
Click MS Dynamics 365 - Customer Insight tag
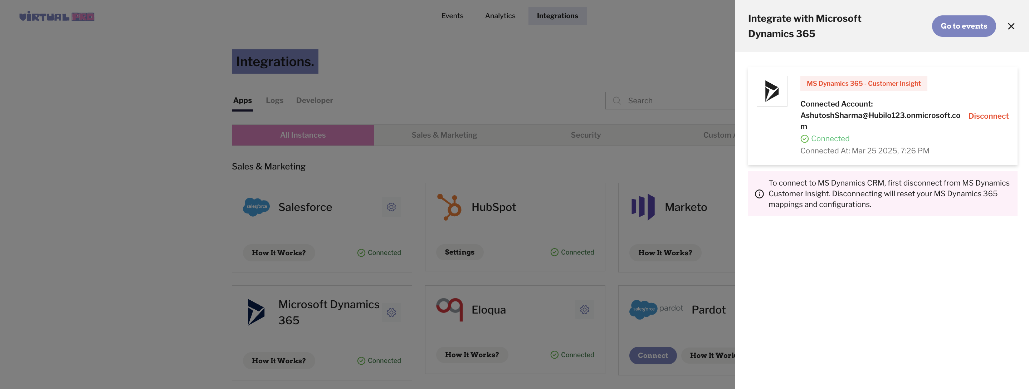tap(863, 83)
